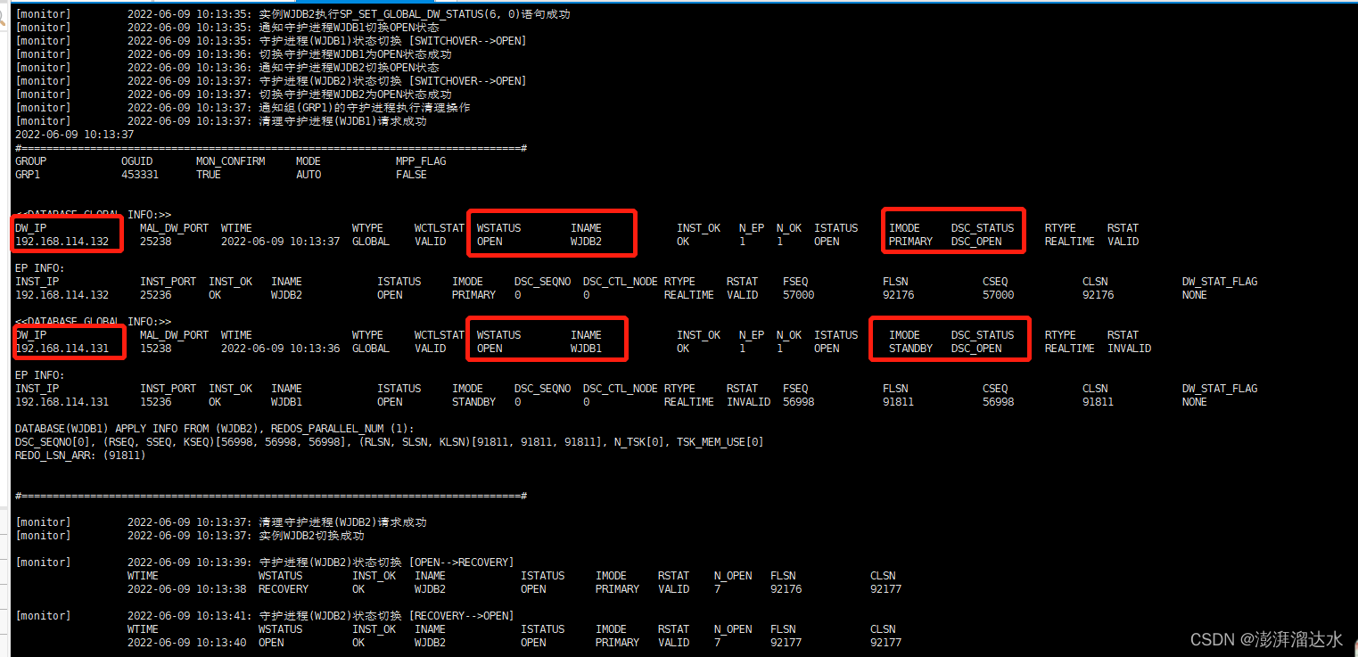The width and height of the screenshot is (1358, 657).
Task: Select log line 守护进程(WJDB2)状态切换 [SWITCHOVER-->OPEN]
Action: (392, 81)
